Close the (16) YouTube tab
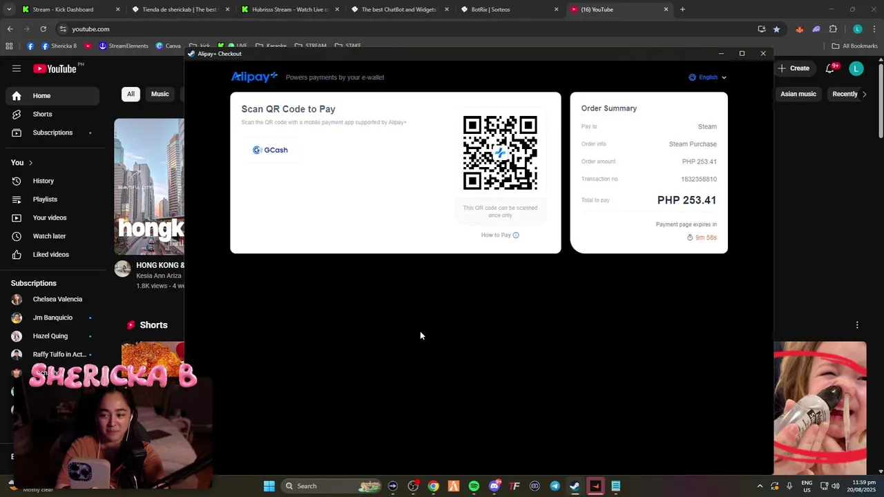Viewport: 884px width, 497px height. (x=666, y=10)
